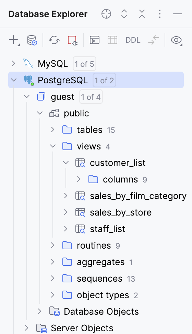Open the vertical three-dot options menu
The height and width of the screenshot is (334, 192).
point(160,14)
